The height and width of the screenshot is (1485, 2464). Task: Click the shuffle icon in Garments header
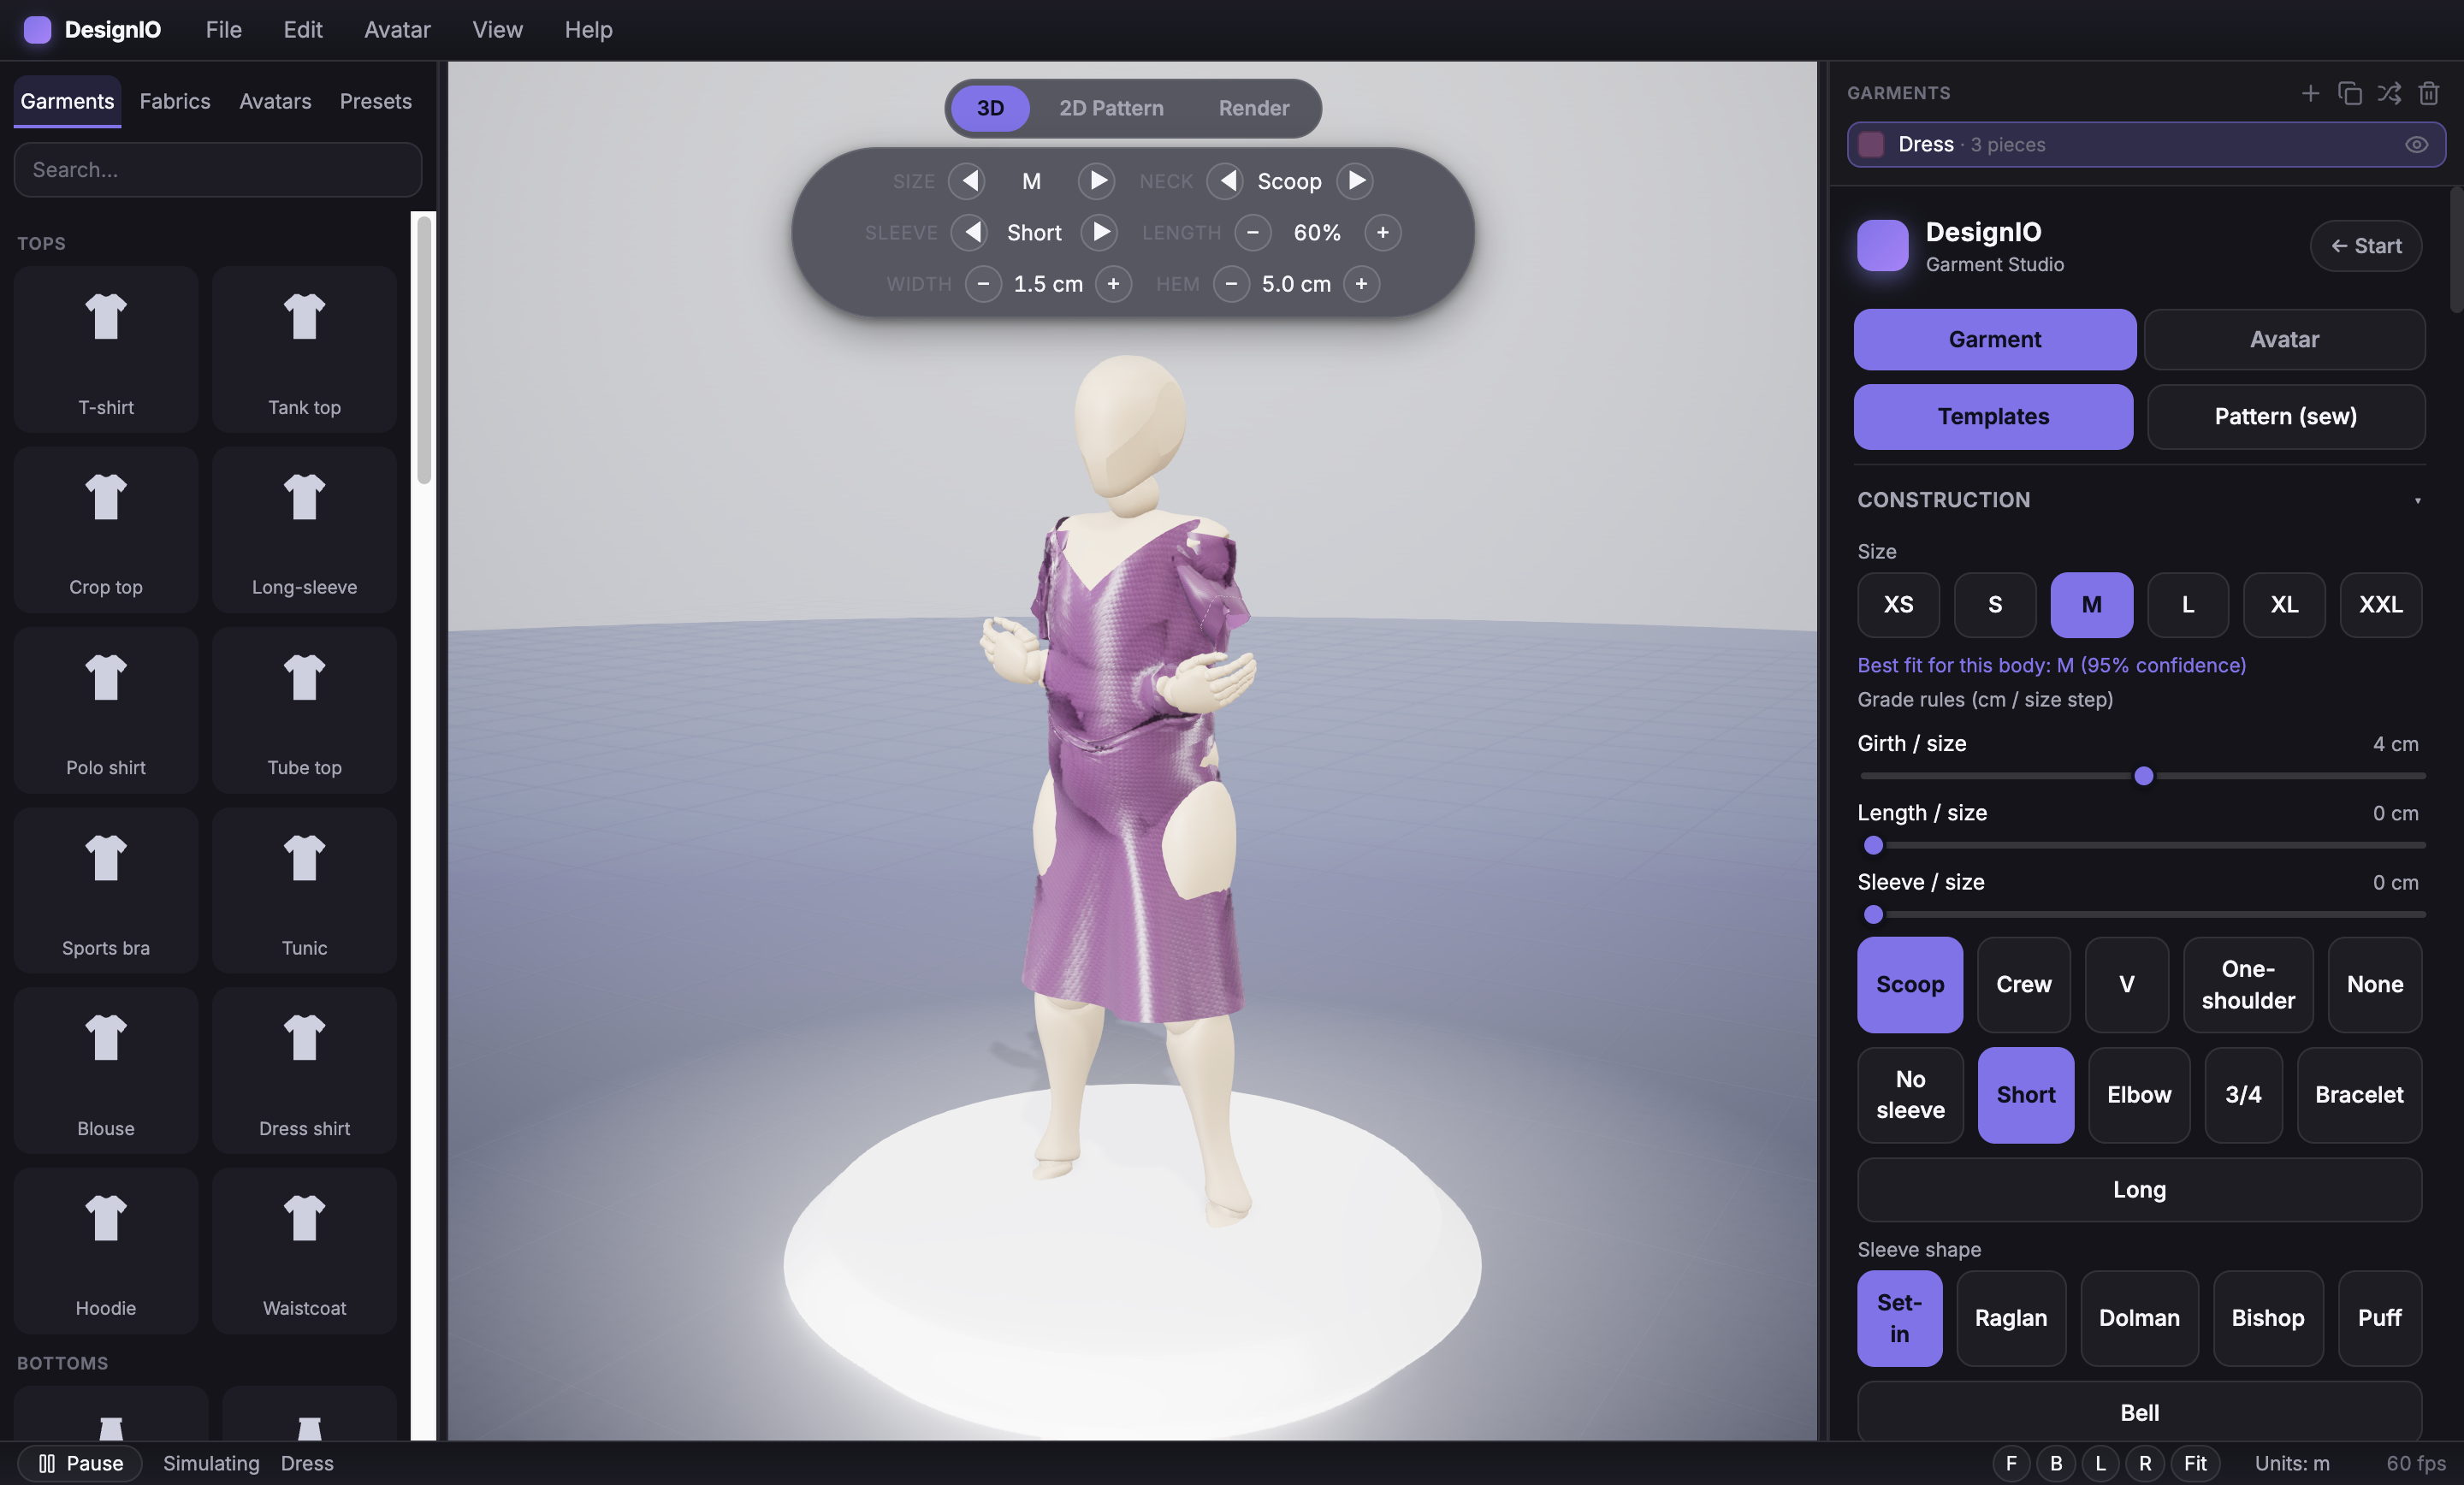pyautogui.click(x=2389, y=93)
